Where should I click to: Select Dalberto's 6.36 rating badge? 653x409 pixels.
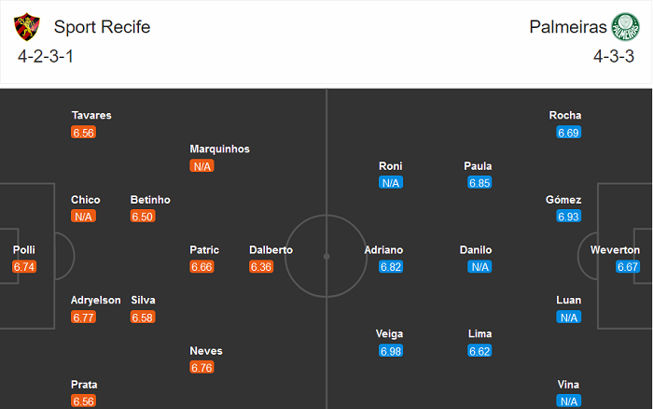coord(261,267)
